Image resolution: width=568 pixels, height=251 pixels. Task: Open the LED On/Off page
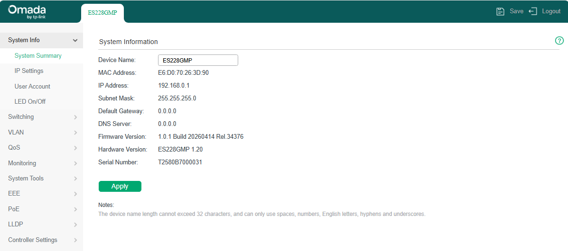tap(30, 102)
